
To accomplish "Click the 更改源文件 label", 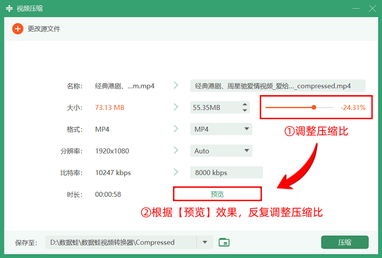I will pyautogui.click(x=44, y=29).
